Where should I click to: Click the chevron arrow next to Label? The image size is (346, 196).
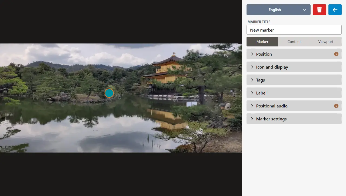click(252, 93)
